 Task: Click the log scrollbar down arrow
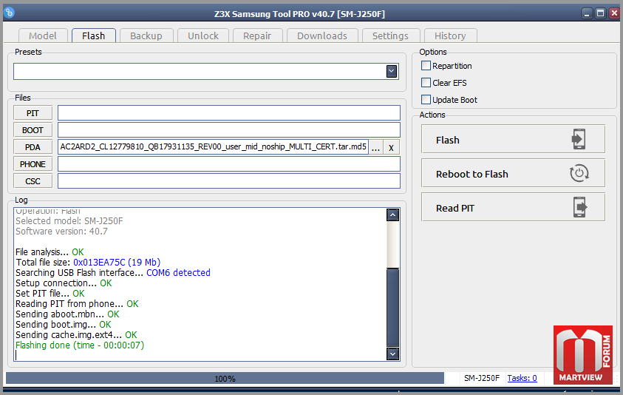click(x=392, y=354)
